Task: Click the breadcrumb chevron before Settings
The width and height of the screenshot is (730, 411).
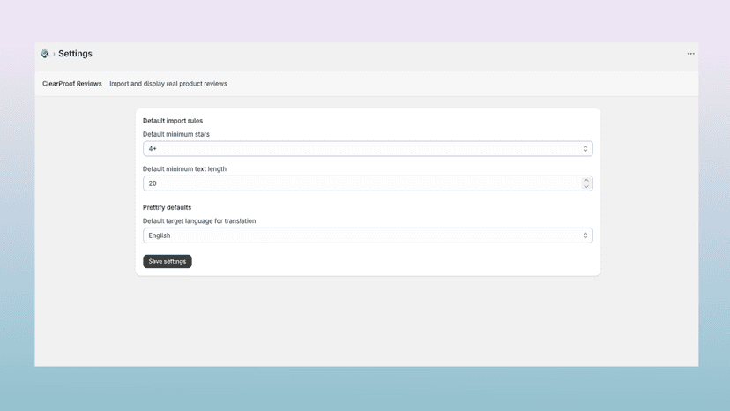Action: pyautogui.click(x=54, y=54)
